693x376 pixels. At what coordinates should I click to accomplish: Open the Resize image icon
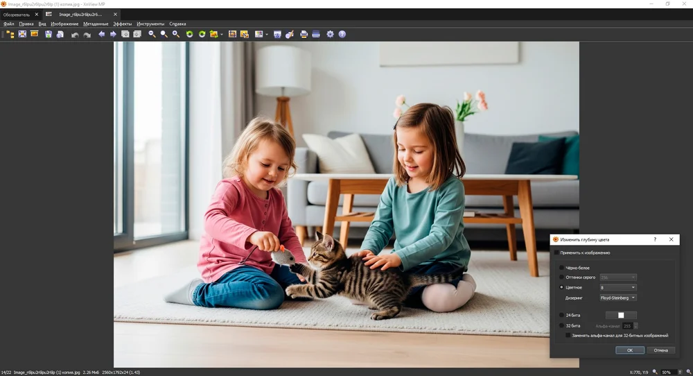tap(245, 34)
